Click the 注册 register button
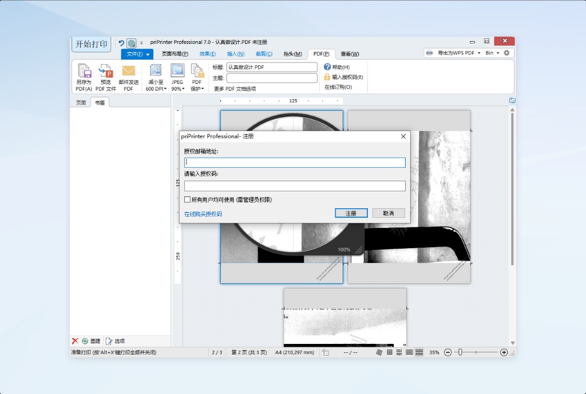This screenshot has height=394, width=586. [x=351, y=213]
